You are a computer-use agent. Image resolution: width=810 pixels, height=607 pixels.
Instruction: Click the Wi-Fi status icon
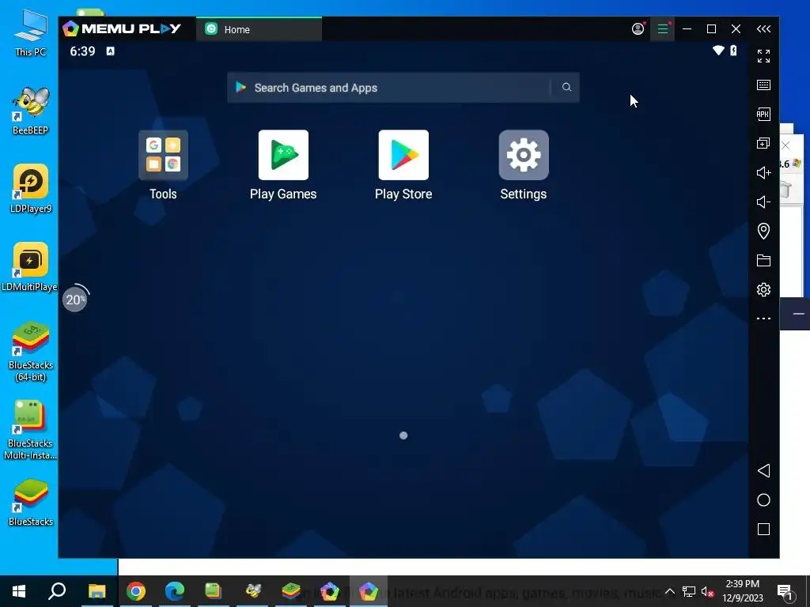(718, 50)
